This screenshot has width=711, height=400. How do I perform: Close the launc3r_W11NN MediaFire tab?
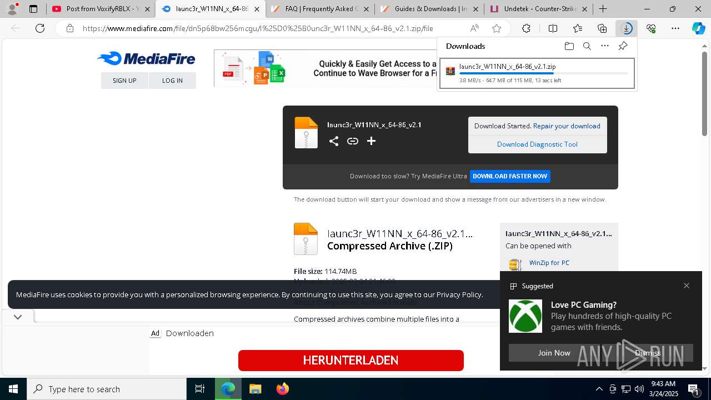(257, 9)
